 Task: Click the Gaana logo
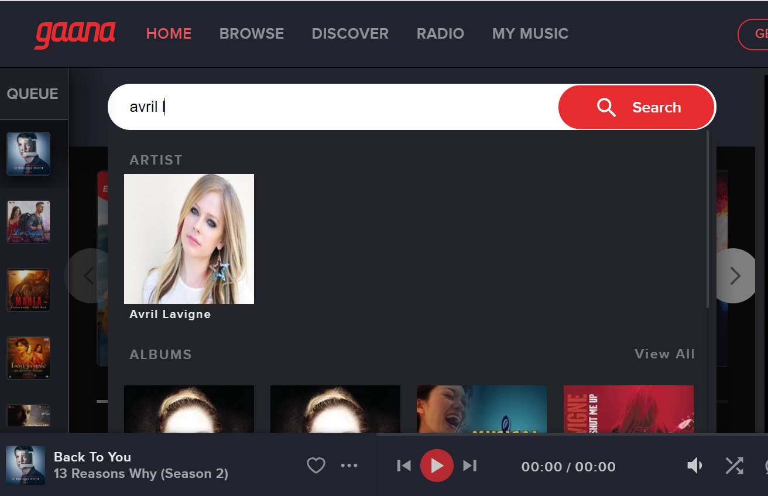click(x=74, y=35)
